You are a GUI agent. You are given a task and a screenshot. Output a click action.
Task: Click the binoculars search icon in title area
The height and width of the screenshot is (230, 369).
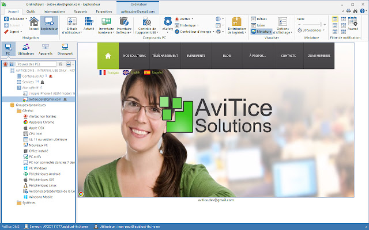point(355,11)
